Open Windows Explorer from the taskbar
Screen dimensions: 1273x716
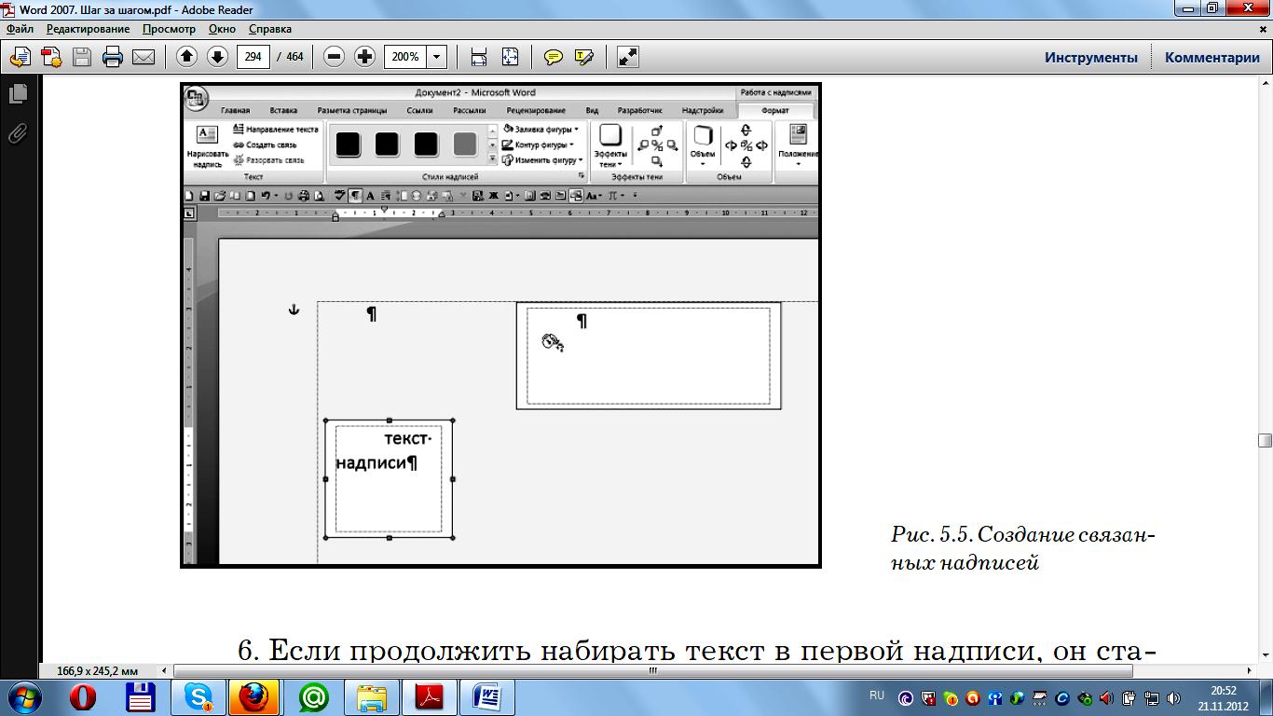(372, 696)
